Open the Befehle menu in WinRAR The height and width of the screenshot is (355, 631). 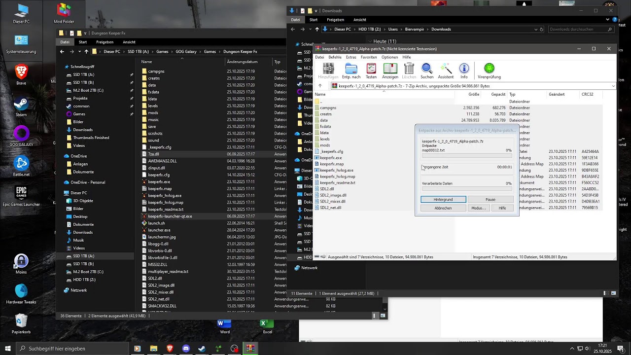click(x=335, y=57)
